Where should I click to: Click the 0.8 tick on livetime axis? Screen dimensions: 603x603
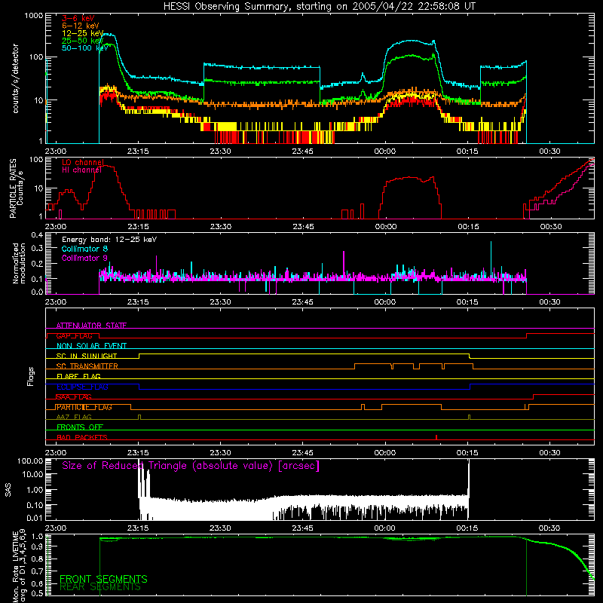[37, 559]
